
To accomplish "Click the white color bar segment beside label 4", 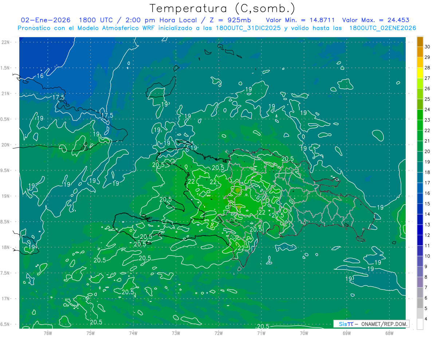I will tap(420, 324).
